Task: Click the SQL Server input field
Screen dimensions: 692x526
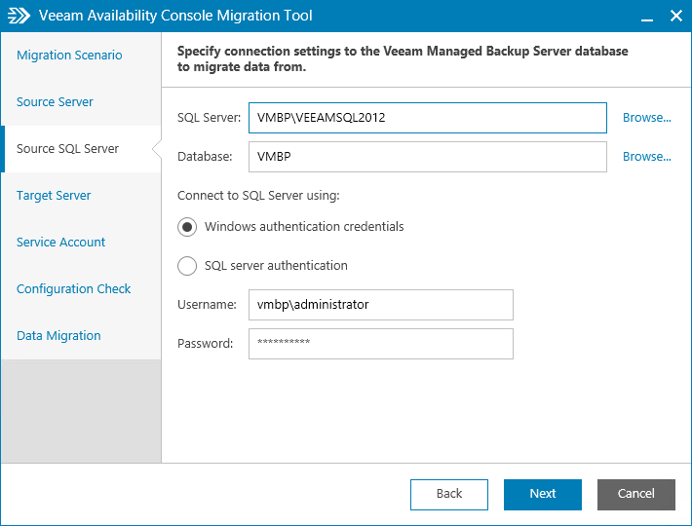Action: point(427,118)
